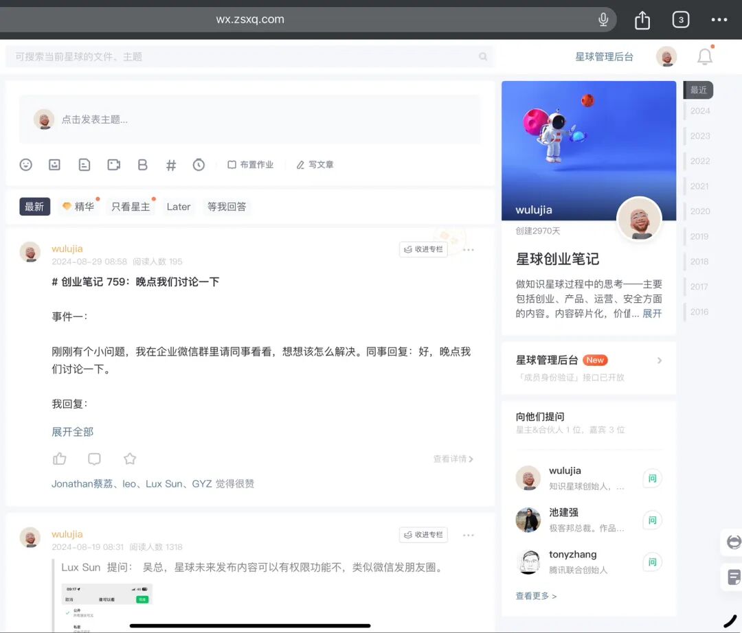Add an image to the post

(x=54, y=165)
